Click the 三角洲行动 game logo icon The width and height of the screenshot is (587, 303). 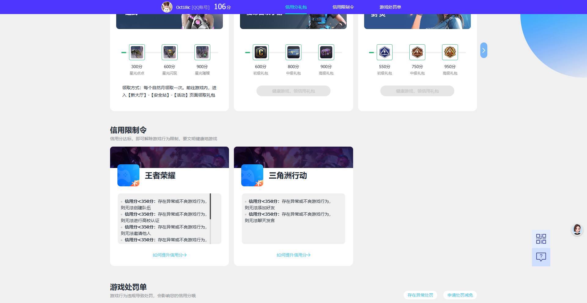(x=252, y=175)
